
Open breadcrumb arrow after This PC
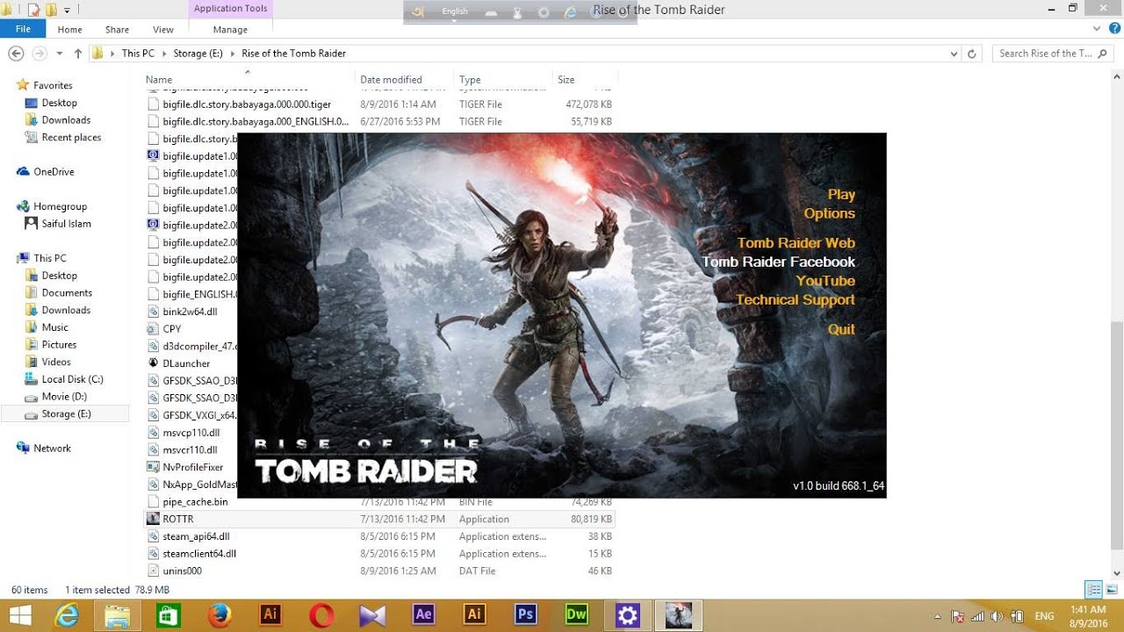point(163,54)
